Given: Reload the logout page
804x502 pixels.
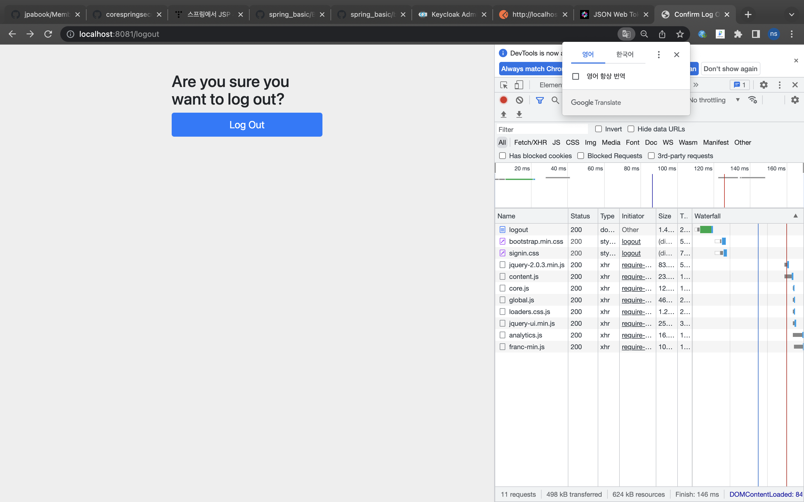Looking at the screenshot, I should click(x=48, y=34).
